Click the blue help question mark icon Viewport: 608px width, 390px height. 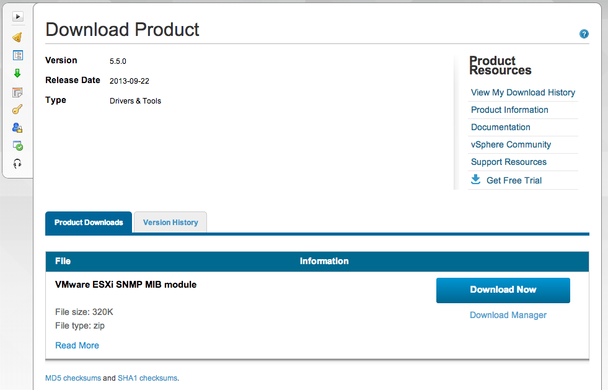click(584, 33)
